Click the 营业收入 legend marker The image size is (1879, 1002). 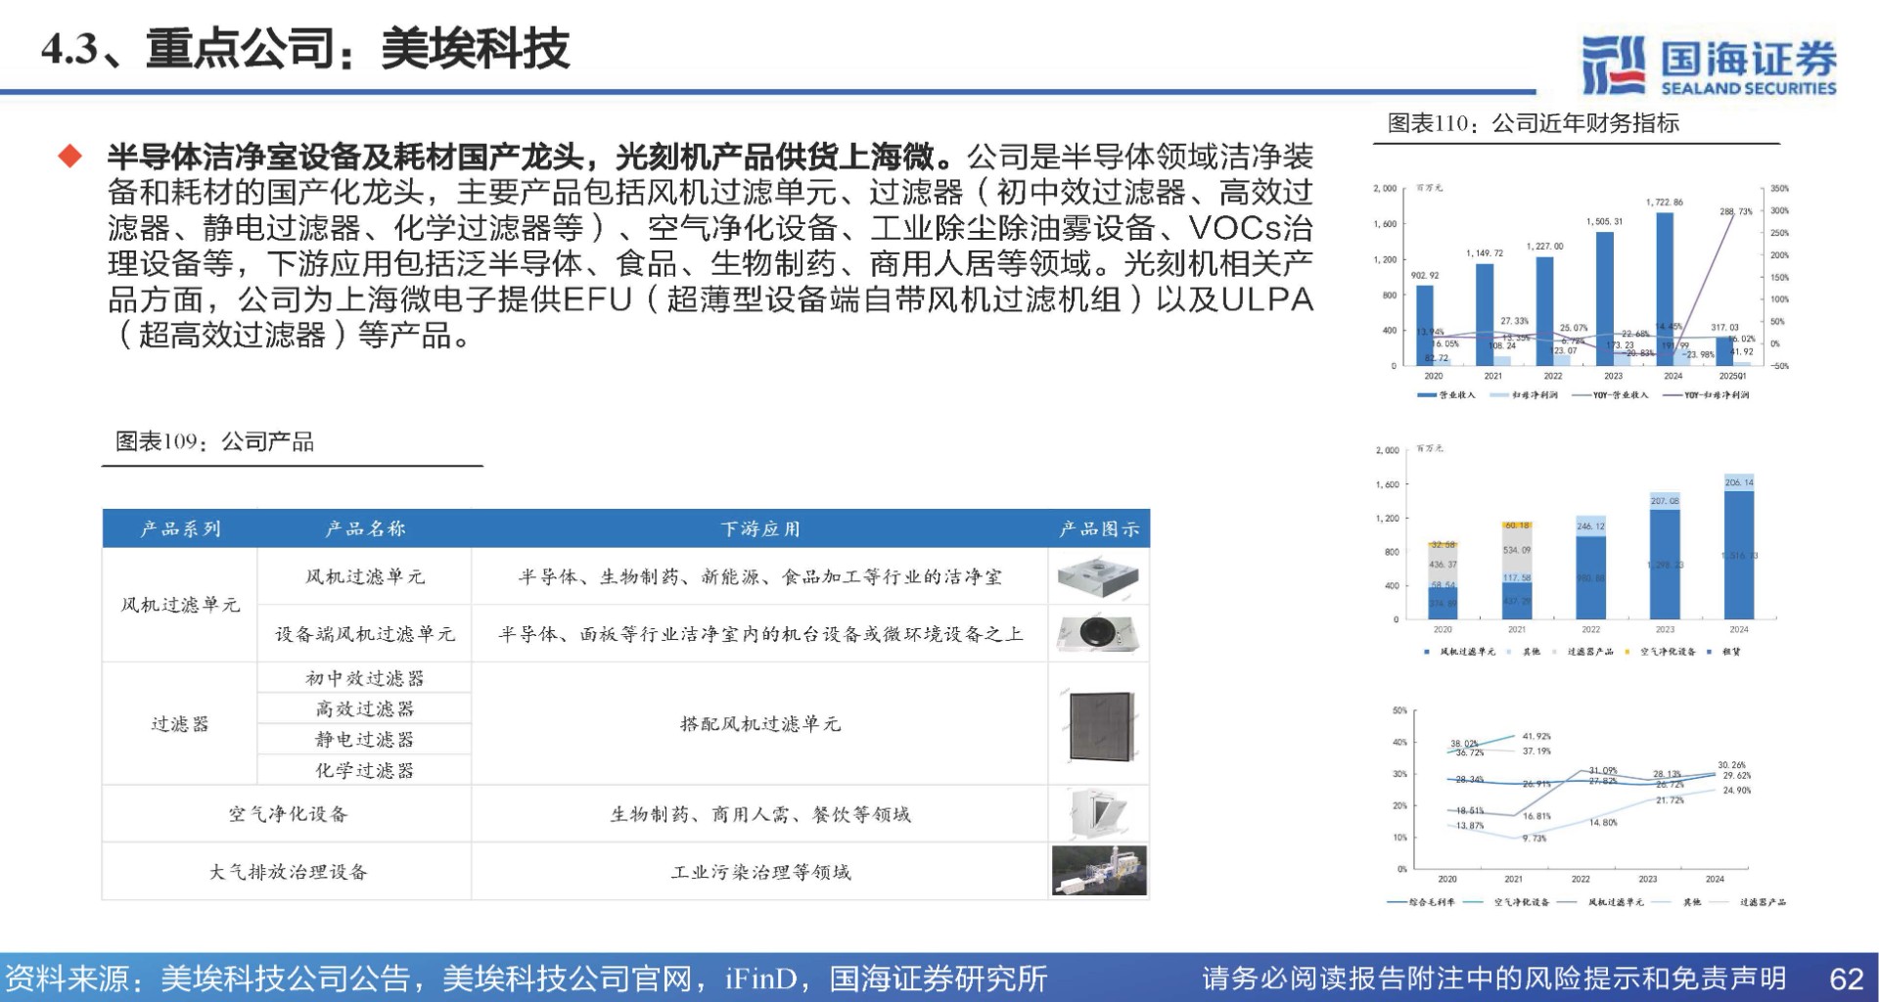(1426, 395)
